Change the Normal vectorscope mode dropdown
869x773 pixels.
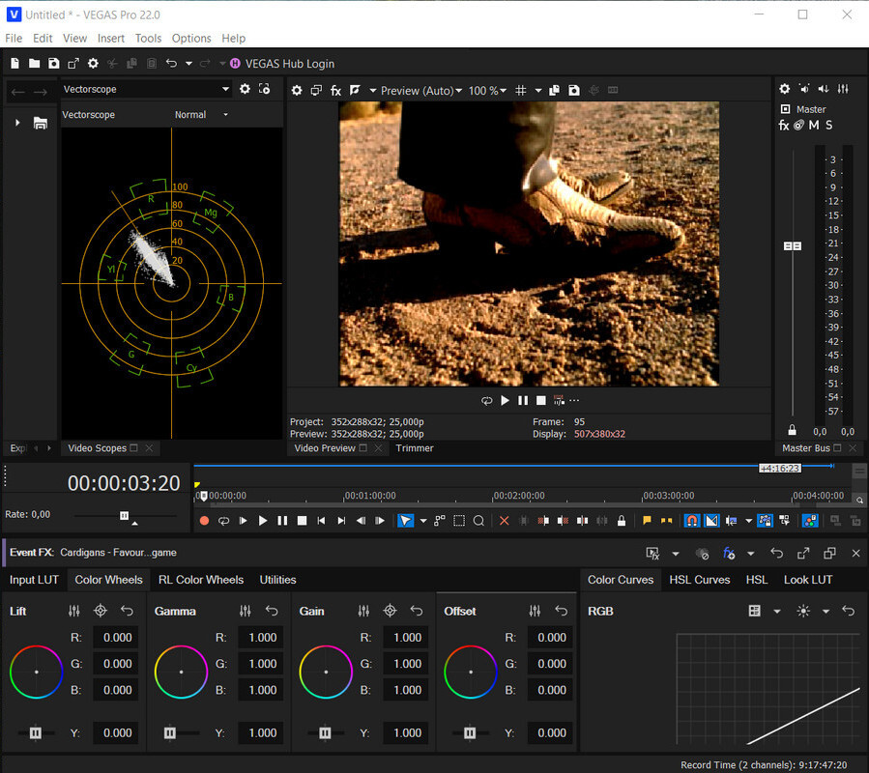click(x=201, y=115)
